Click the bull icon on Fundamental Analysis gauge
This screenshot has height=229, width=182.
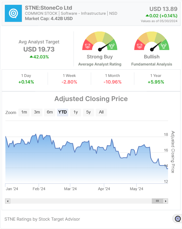click(x=163, y=46)
